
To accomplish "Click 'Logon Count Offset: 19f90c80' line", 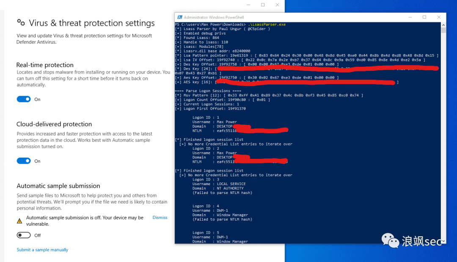I will point(223,100).
